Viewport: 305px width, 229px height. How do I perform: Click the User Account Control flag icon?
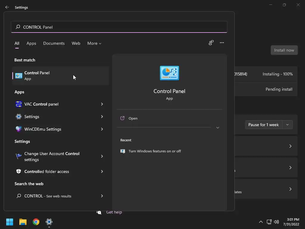[19, 156]
